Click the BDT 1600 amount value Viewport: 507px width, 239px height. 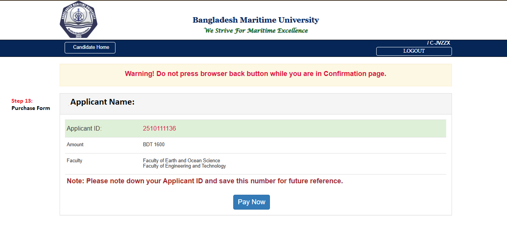tap(154, 145)
